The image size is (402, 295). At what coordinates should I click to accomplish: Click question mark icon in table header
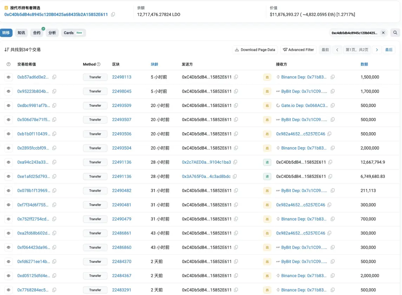pos(9,64)
